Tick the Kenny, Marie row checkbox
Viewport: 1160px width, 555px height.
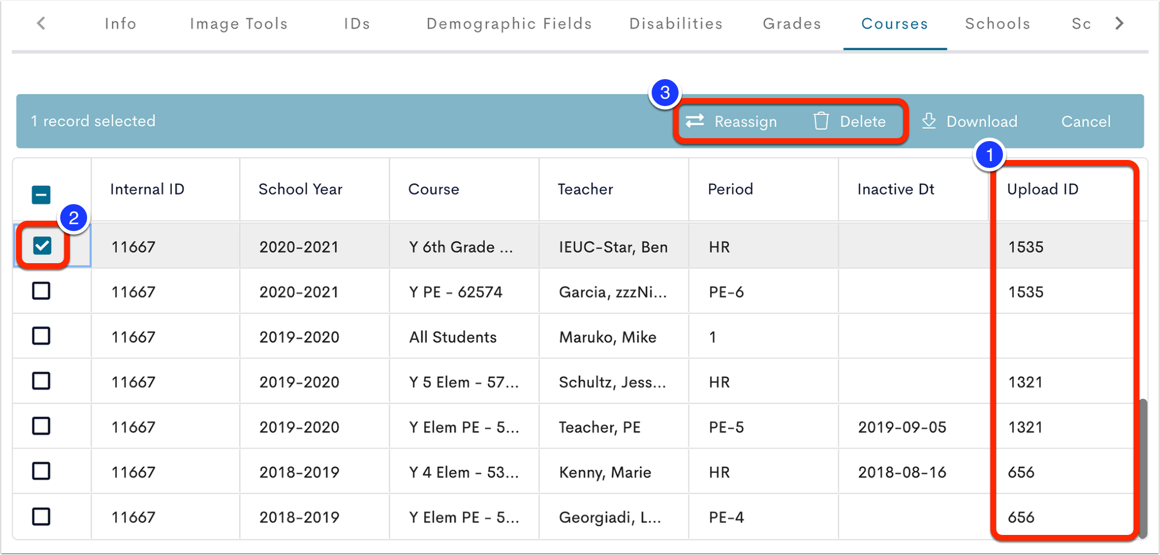41,471
